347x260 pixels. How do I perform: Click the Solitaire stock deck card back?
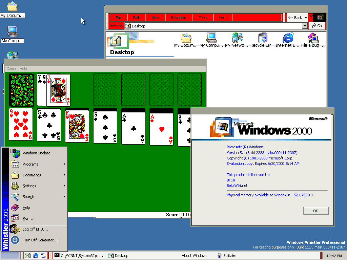coord(21,90)
